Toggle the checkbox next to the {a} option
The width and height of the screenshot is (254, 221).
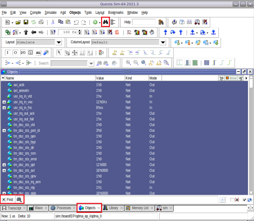[232, 200]
